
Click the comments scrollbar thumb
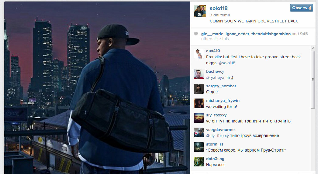pos(313,79)
